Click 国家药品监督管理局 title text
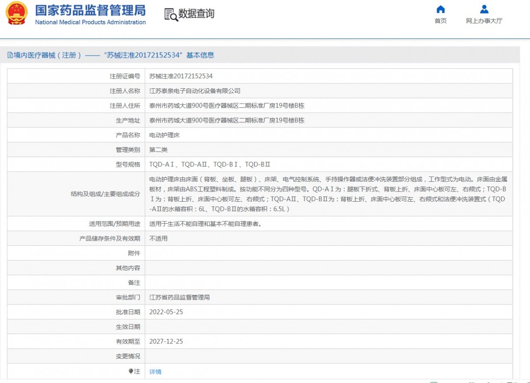Screen dimensions: 530x383 tap(91, 10)
